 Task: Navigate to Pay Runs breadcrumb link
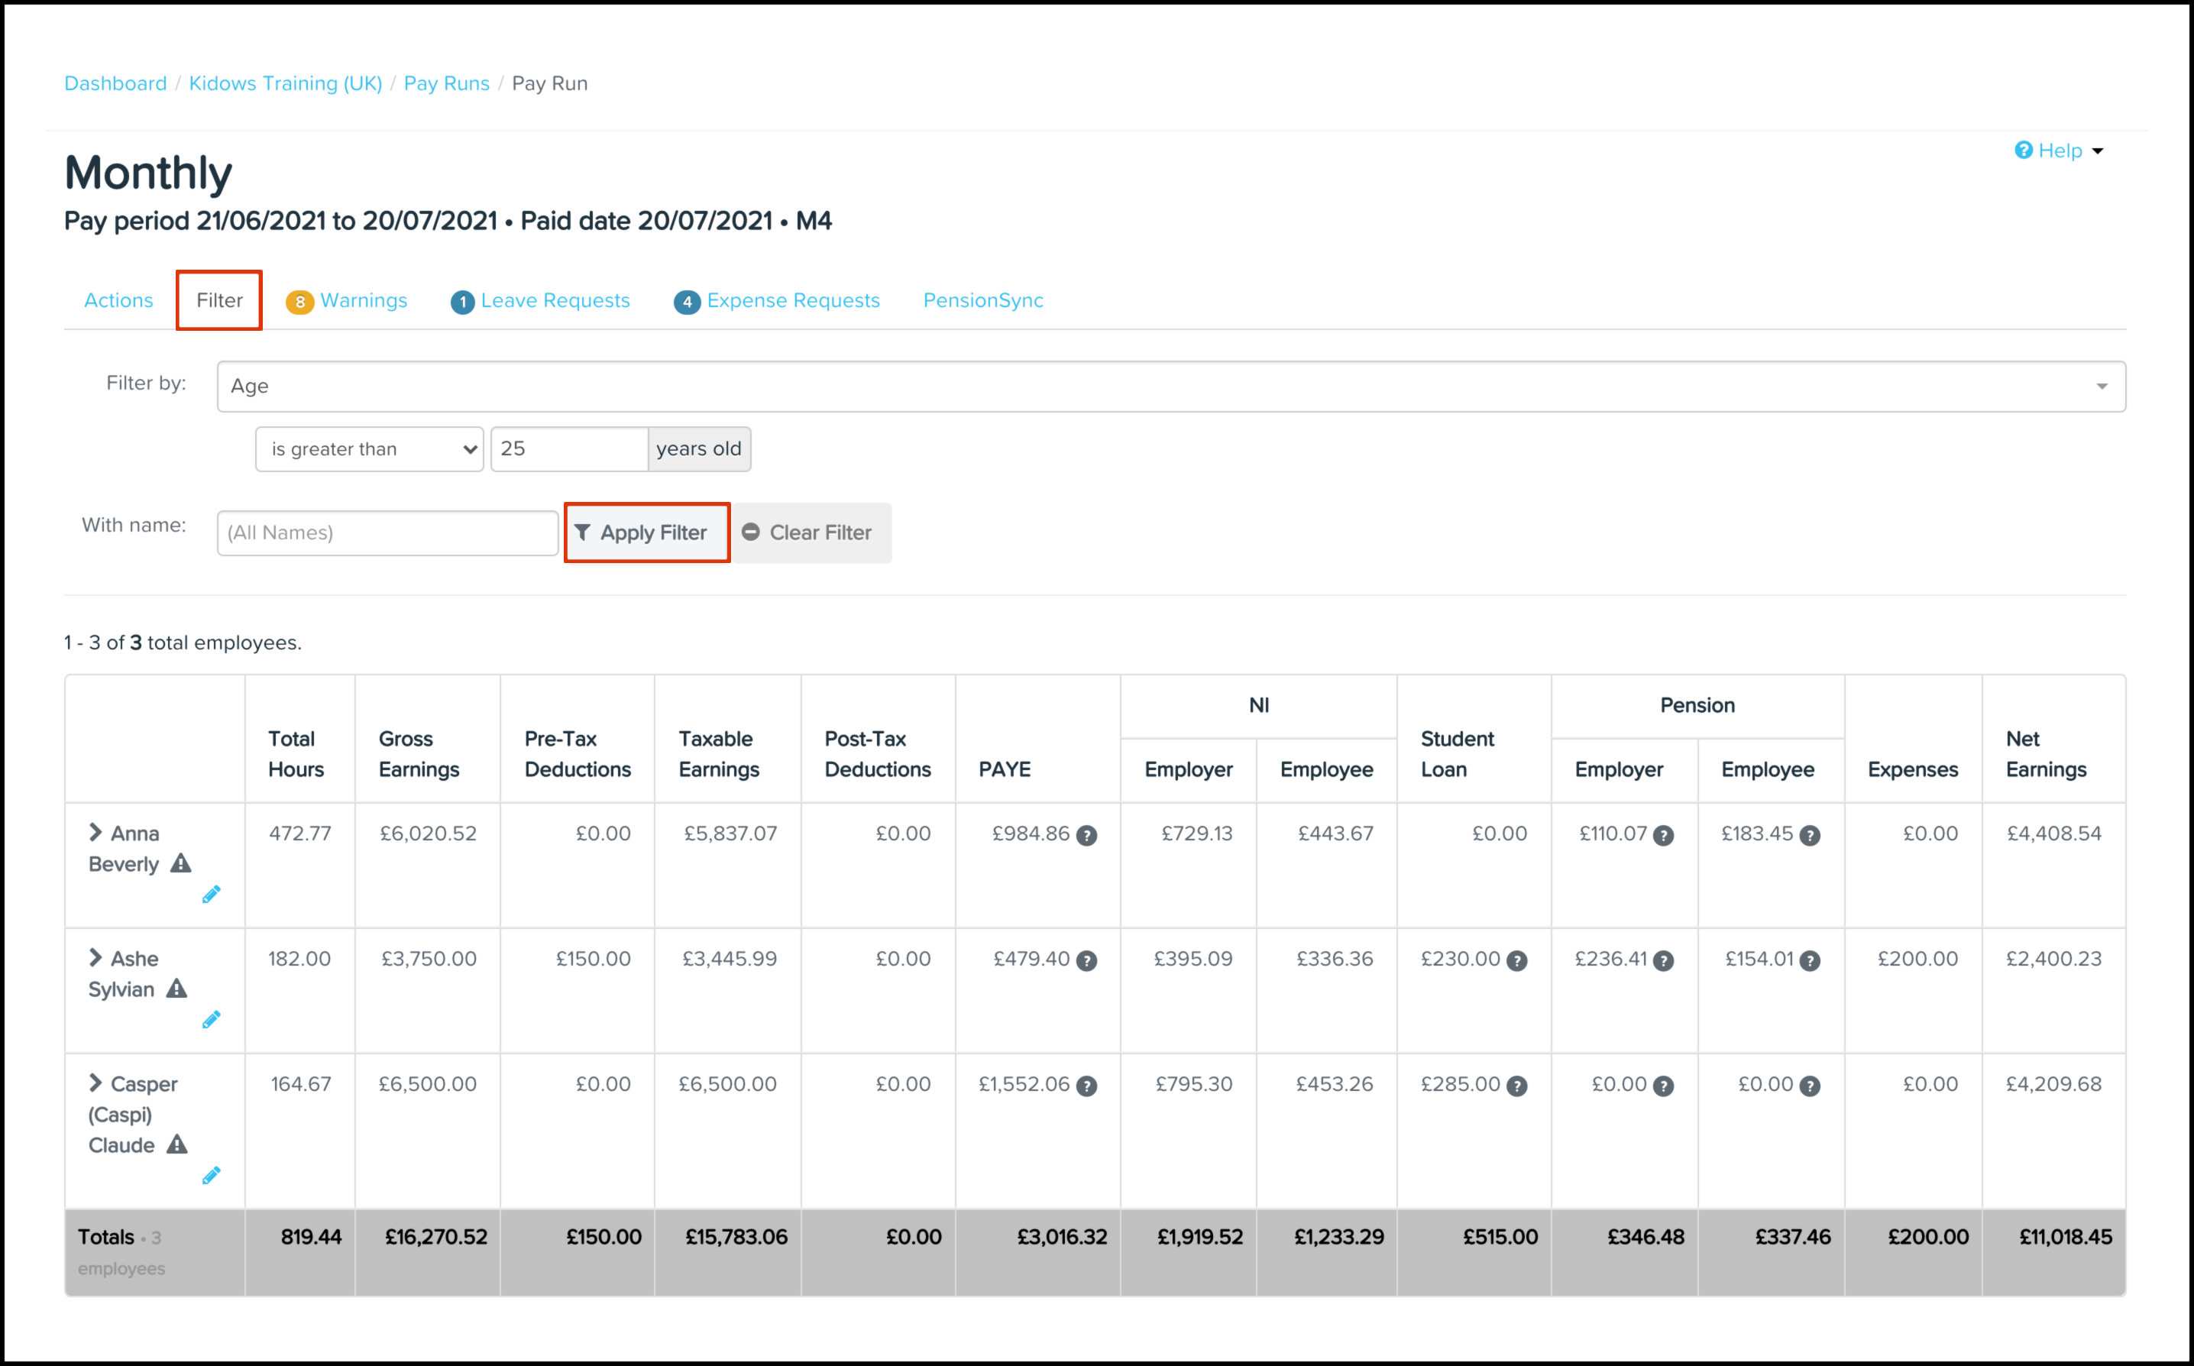(x=446, y=83)
